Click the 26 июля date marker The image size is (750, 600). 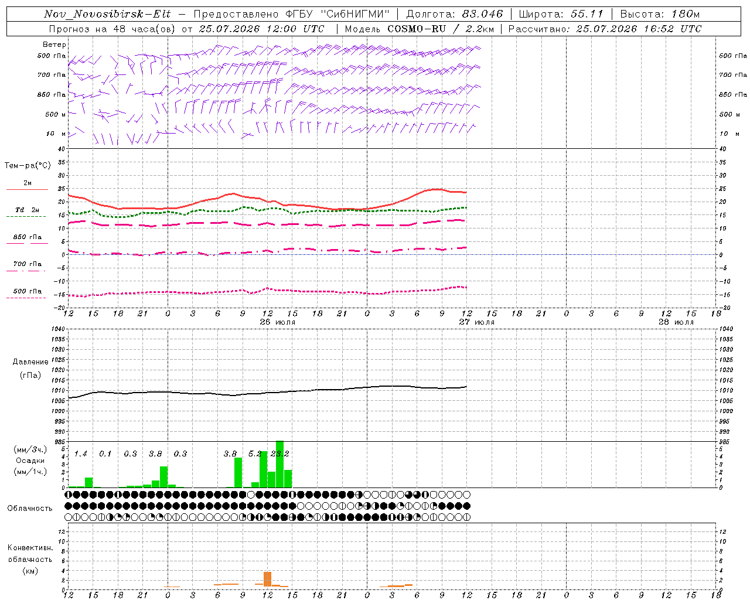pos(277,322)
